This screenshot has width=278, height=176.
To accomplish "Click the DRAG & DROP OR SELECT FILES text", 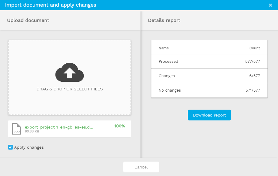I will [x=70, y=89].
